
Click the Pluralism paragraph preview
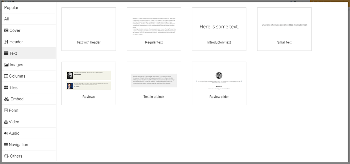pos(154,26)
